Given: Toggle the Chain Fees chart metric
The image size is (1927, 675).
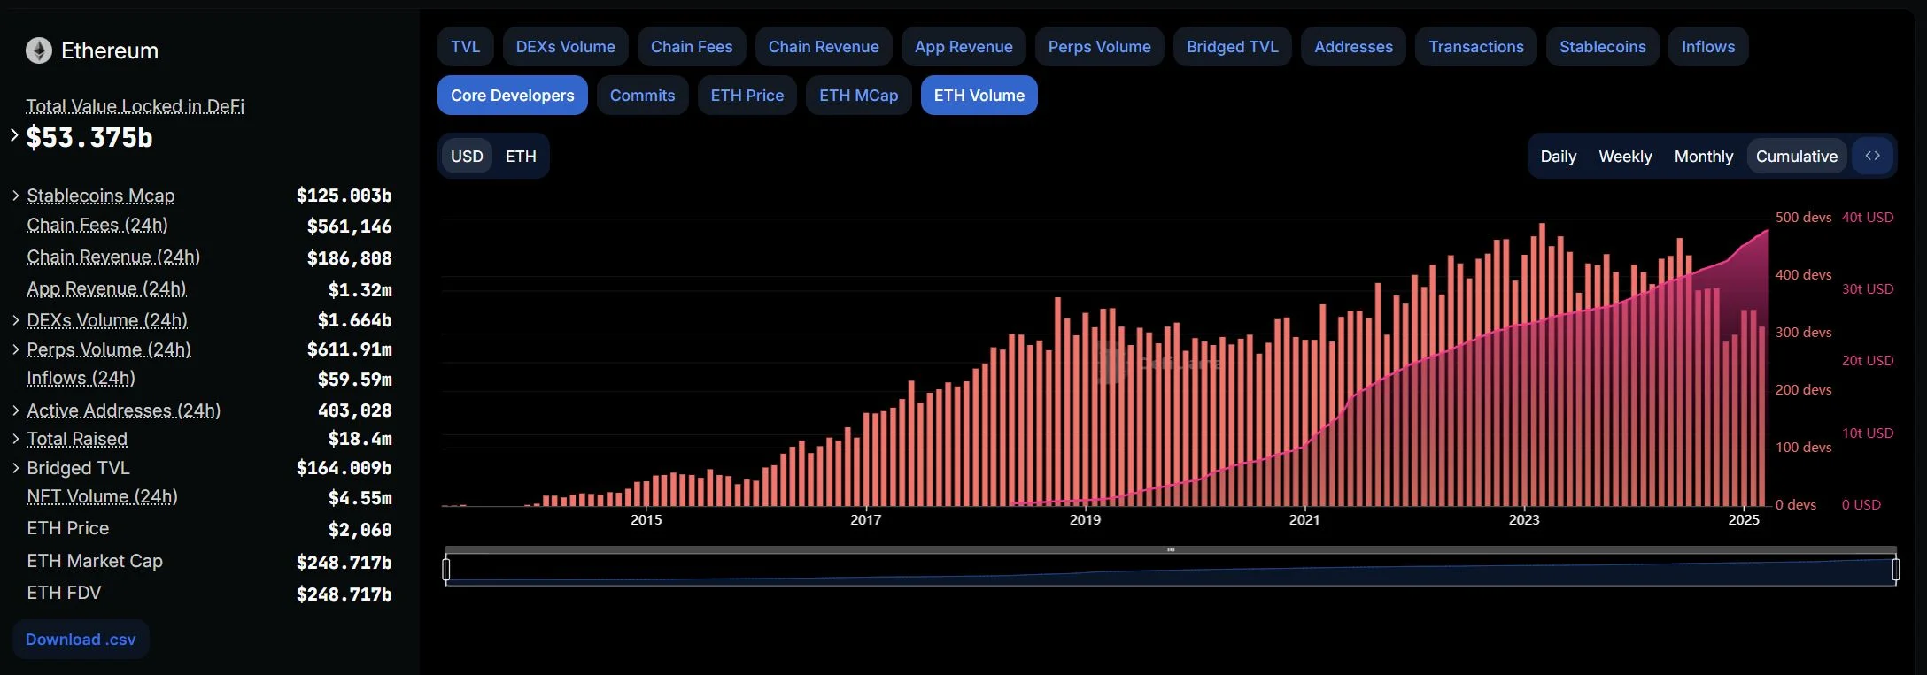Looking at the screenshot, I should point(692,46).
